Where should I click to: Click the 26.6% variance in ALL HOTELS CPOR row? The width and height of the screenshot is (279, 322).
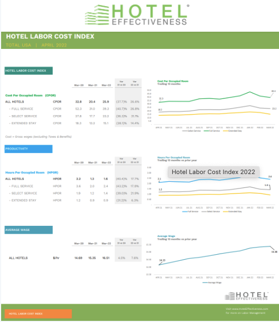point(134,102)
